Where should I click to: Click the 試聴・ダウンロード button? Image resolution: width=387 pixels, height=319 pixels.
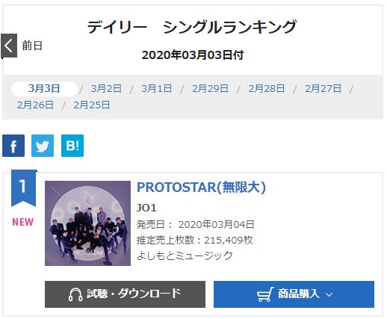125,294
